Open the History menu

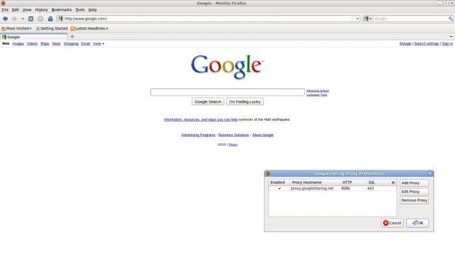tap(41, 10)
